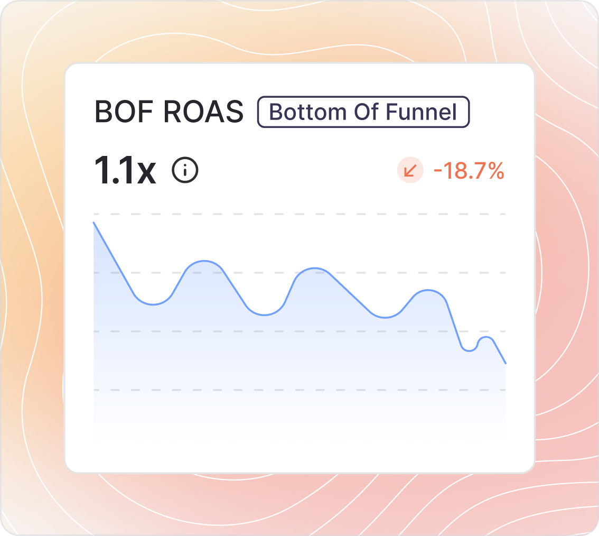Click the small final dip of the chart line
This screenshot has height=536, width=599.
coord(469,350)
